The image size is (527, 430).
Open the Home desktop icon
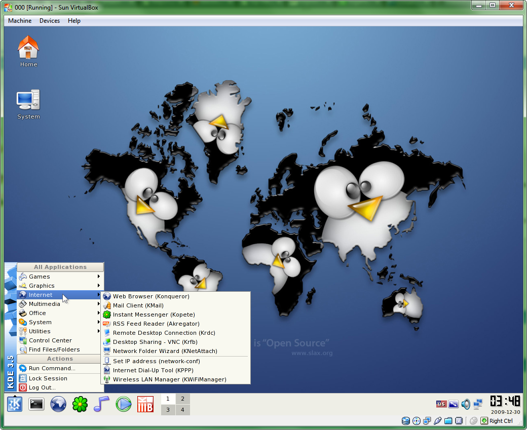coord(28,51)
